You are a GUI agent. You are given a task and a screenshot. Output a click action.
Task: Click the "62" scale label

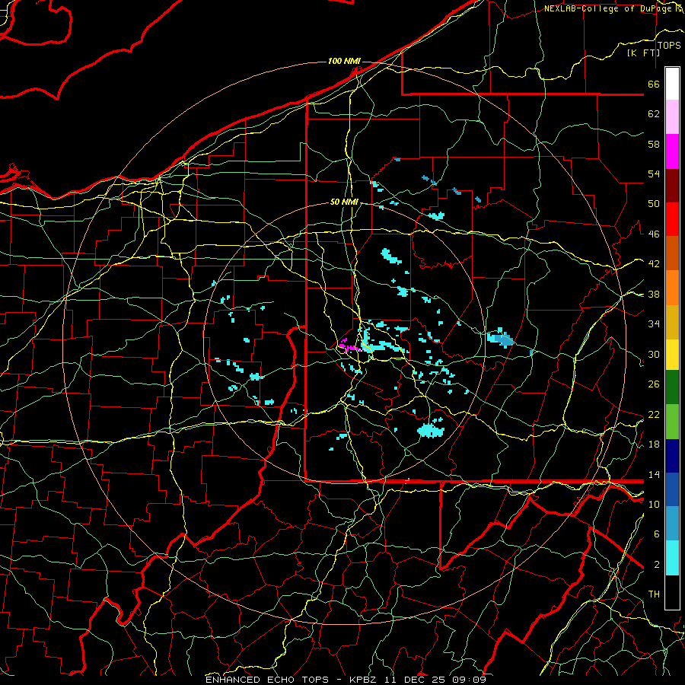(x=654, y=114)
